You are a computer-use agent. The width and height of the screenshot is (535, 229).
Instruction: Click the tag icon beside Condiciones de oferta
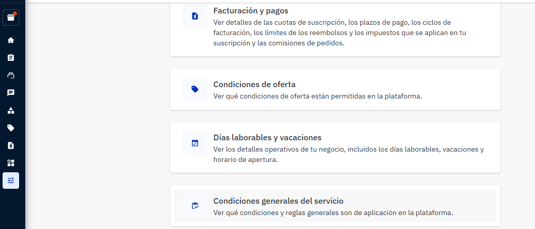pos(195,89)
